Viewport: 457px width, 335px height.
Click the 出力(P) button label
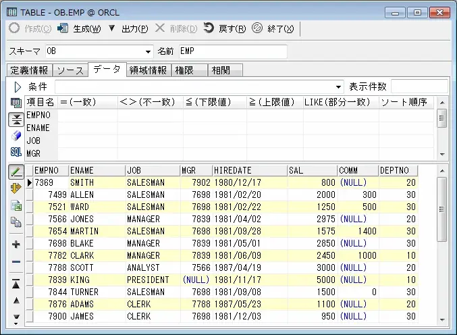point(134,28)
